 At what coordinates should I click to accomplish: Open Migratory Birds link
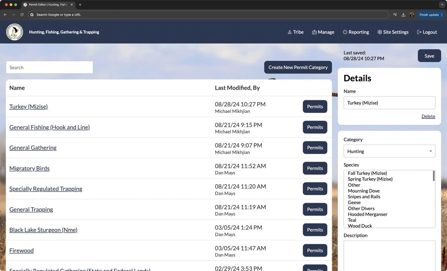(29, 168)
